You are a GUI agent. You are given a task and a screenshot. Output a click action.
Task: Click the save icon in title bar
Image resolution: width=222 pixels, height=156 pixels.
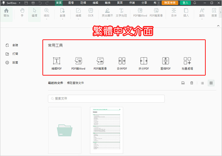[x=26, y=3]
